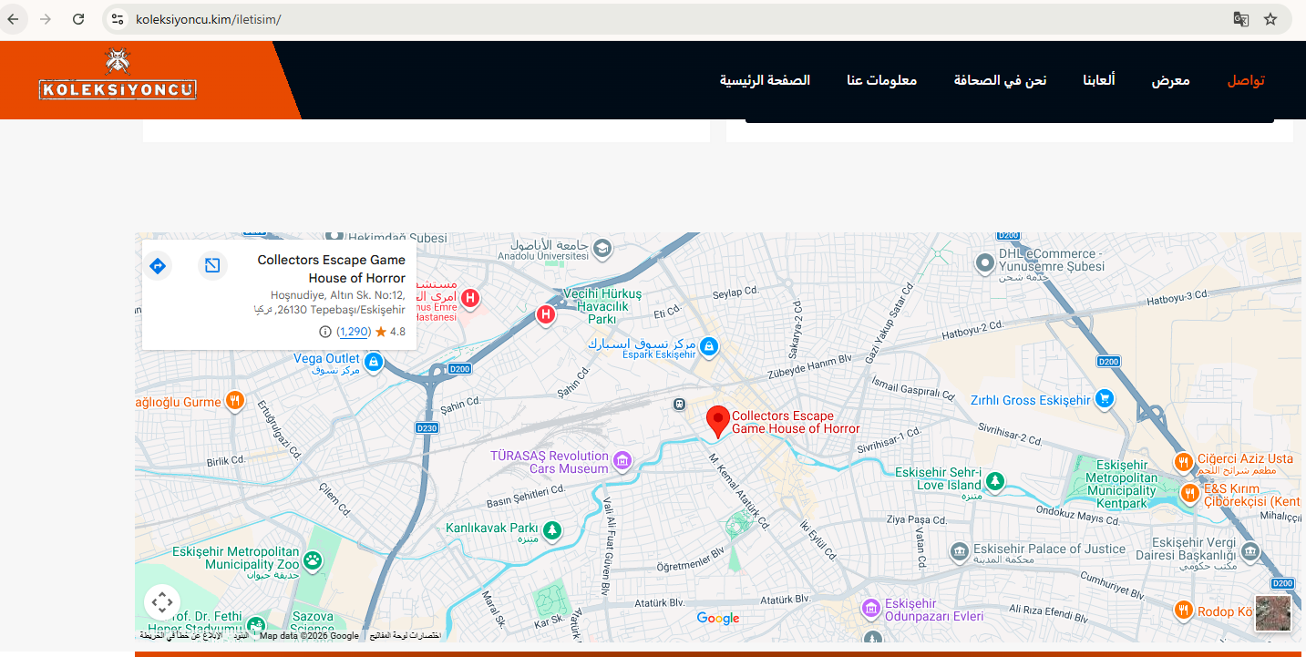Click the report a map error link

tap(180, 636)
